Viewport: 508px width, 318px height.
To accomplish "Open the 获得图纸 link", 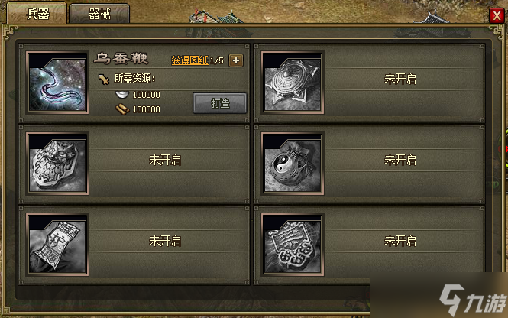I will [x=190, y=60].
